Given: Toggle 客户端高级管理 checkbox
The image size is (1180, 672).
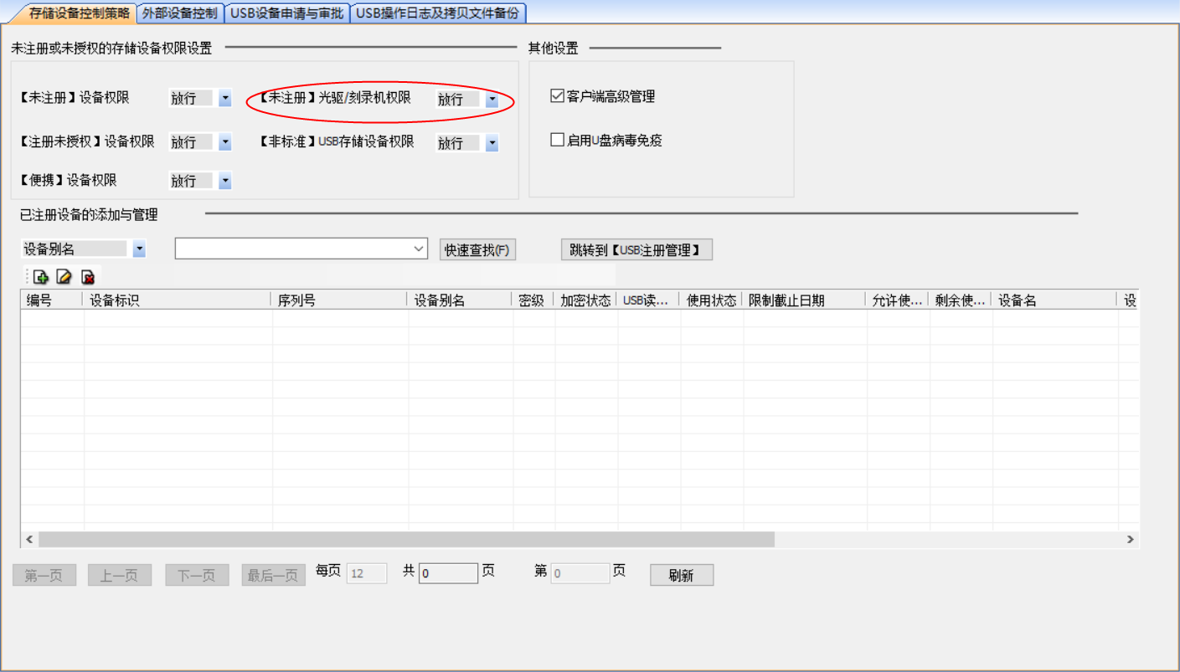Looking at the screenshot, I should pos(558,96).
